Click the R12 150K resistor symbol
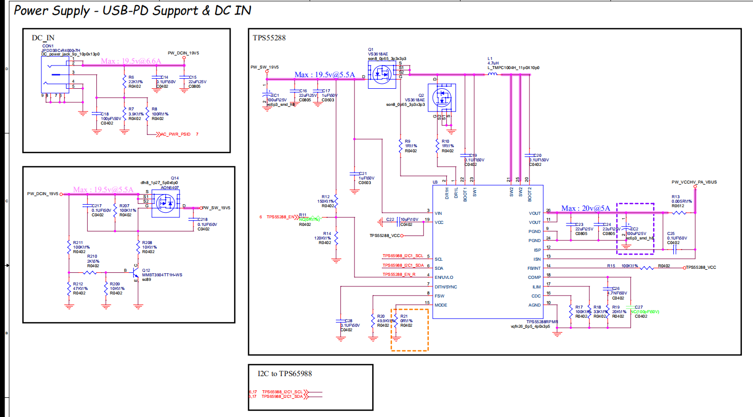Image resolution: width=753 pixels, height=417 pixels. (x=336, y=201)
